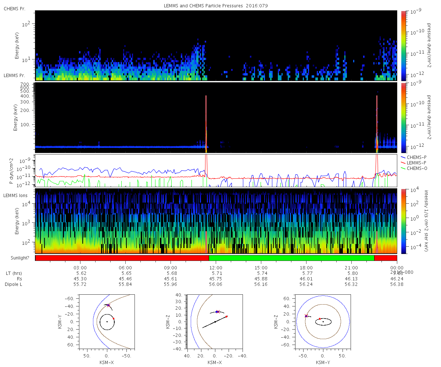This screenshot has width=441, height=367.
Task: Click the LEMMS pressure color bar
Action: 403,117
